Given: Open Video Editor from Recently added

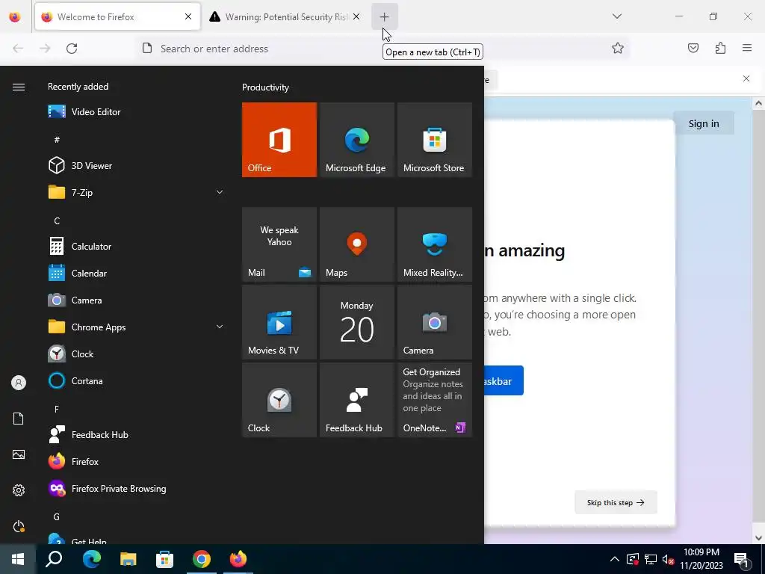Looking at the screenshot, I should [x=136, y=112].
